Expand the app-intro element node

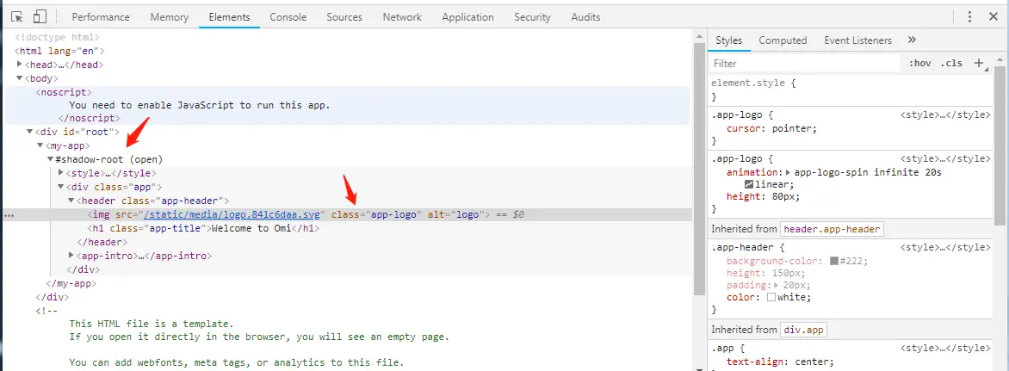click(x=71, y=256)
